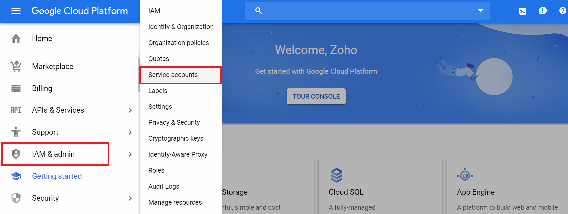
Task: Open the help question mark icon
Action: pyautogui.click(x=563, y=11)
